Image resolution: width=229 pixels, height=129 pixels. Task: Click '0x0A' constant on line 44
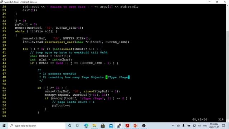pos(59,63)
